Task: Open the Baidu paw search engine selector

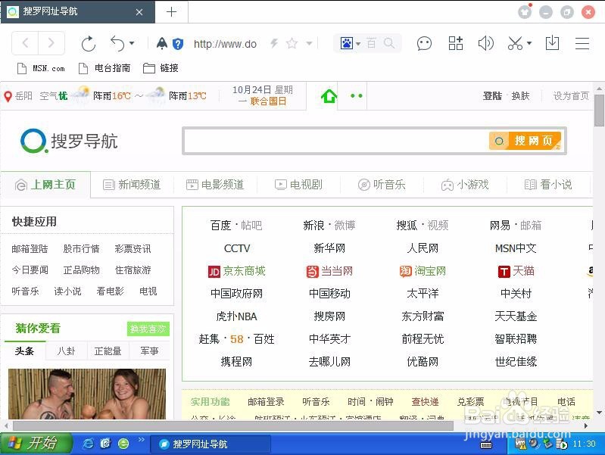Action: (350, 43)
